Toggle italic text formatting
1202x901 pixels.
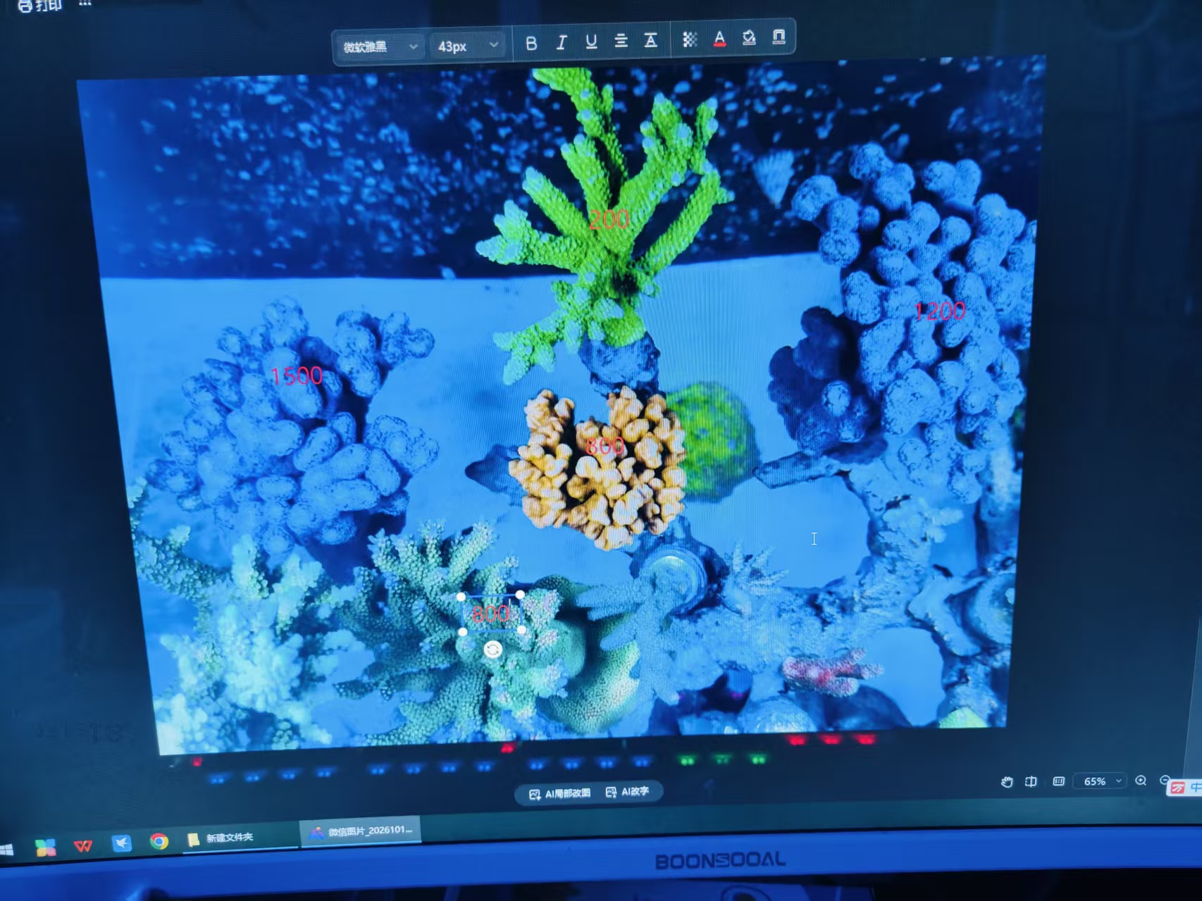tap(562, 43)
